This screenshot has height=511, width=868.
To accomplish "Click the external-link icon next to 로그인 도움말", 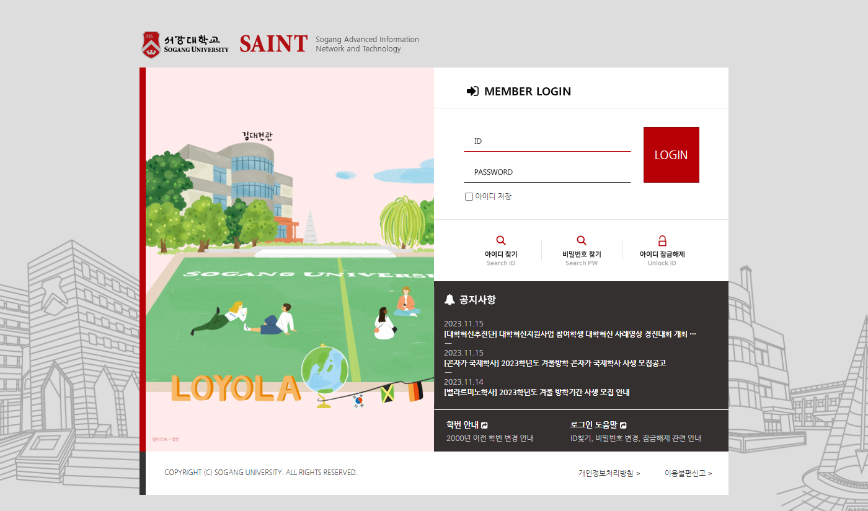I will (x=623, y=425).
